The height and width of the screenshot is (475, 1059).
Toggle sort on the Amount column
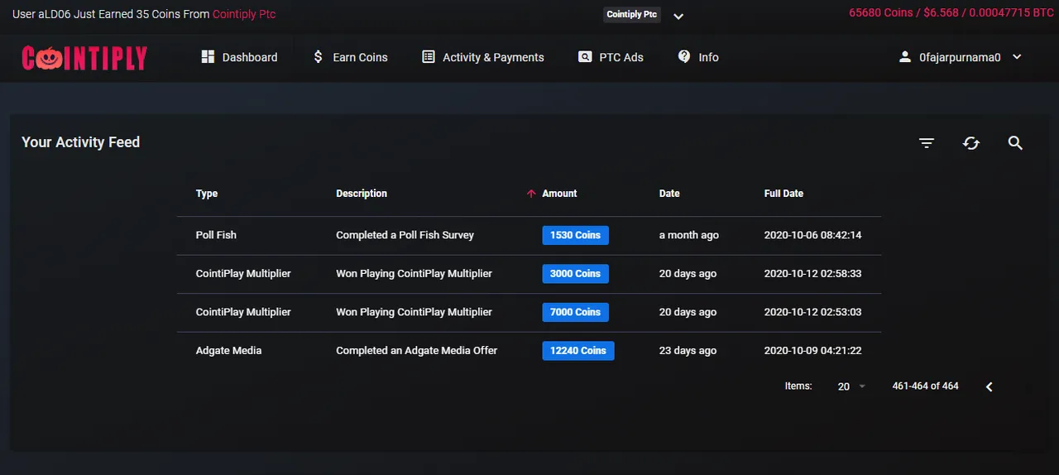point(559,194)
